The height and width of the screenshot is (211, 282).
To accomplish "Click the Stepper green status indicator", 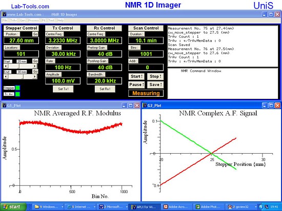I will pyautogui.click(x=17, y=88).
